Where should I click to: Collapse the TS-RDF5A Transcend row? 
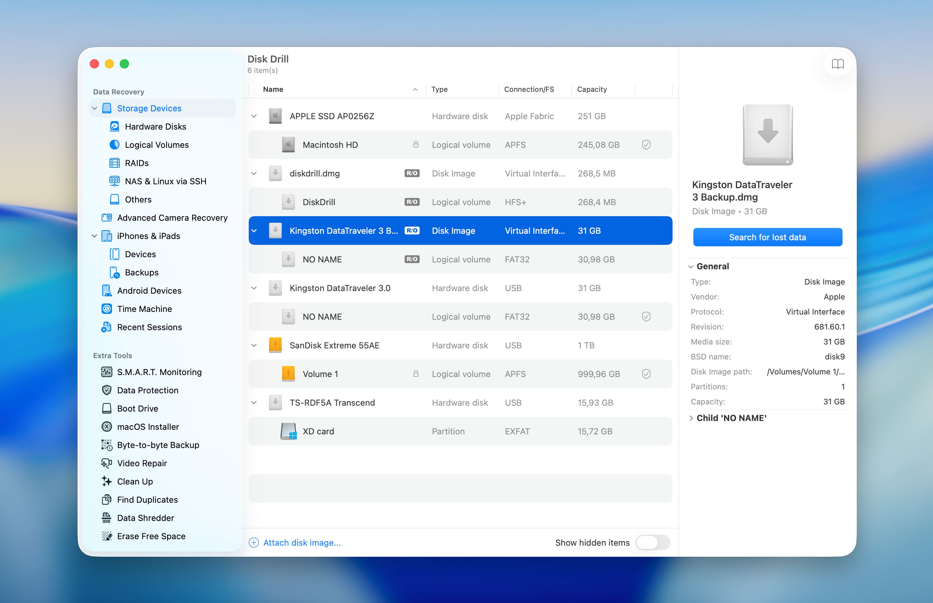coord(254,402)
